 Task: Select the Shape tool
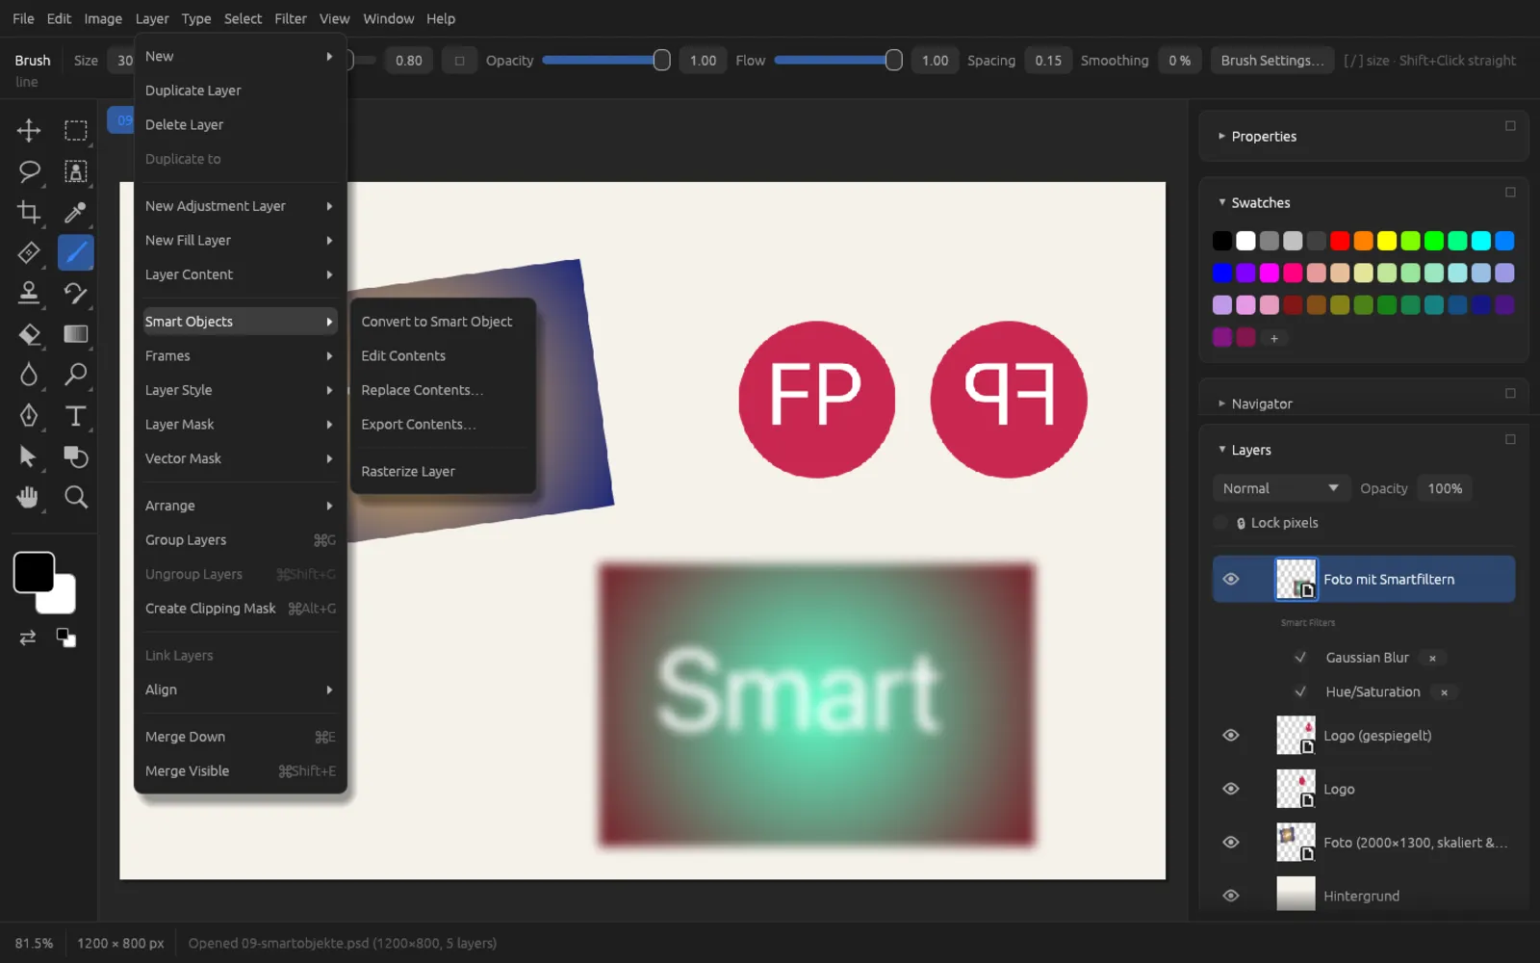click(x=75, y=456)
